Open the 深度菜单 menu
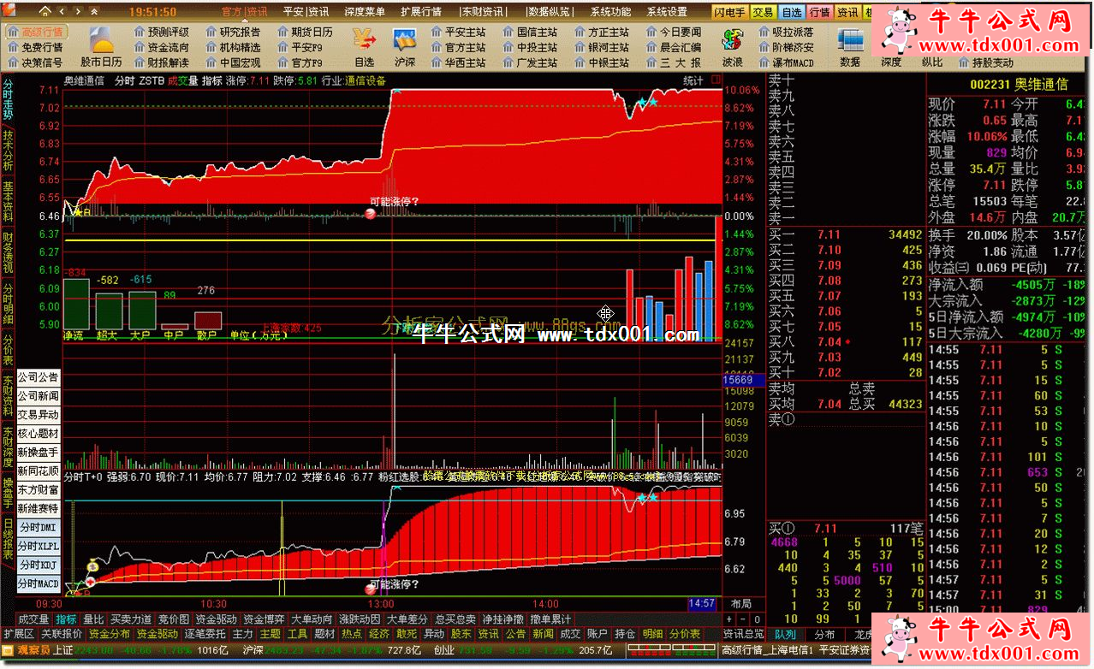This screenshot has width=1094, height=669. [364, 12]
